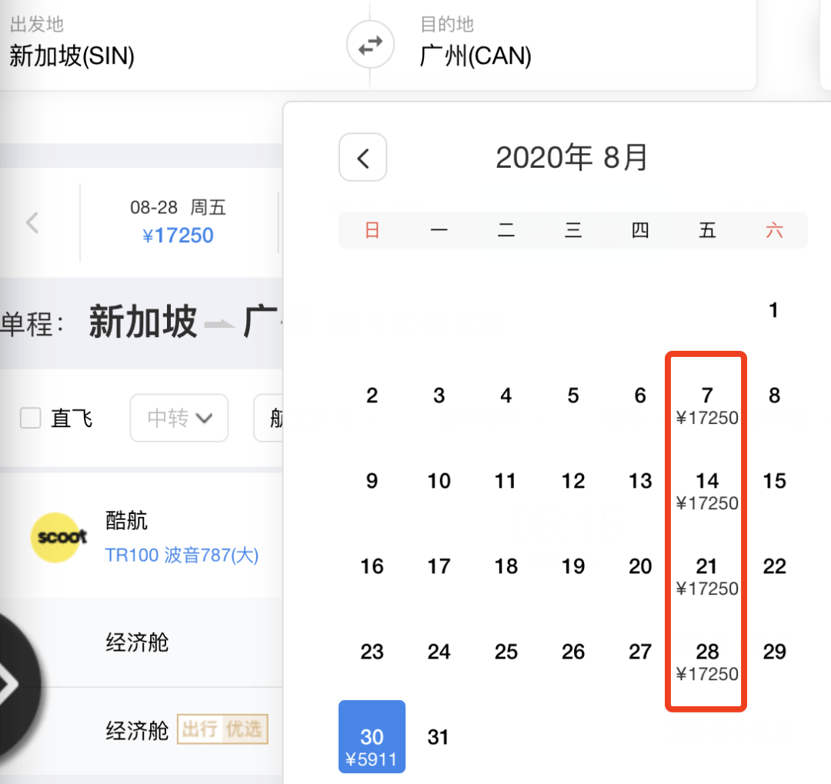The image size is (831, 784).
Task: Pick August 14 in the calendar
Action: pyautogui.click(x=707, y=491)
